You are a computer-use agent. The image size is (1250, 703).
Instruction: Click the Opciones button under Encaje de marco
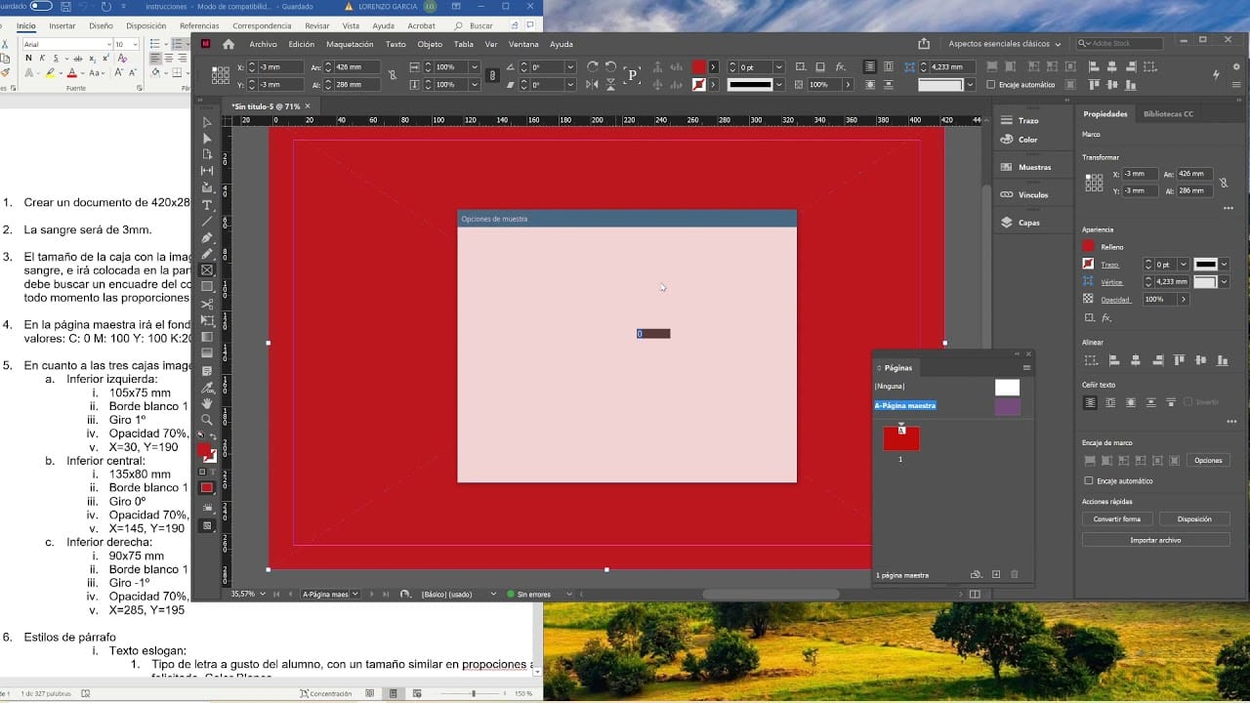point(1208,461)
